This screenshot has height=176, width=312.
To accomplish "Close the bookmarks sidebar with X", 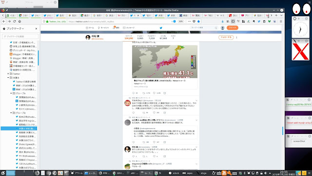I will (36, 29).
